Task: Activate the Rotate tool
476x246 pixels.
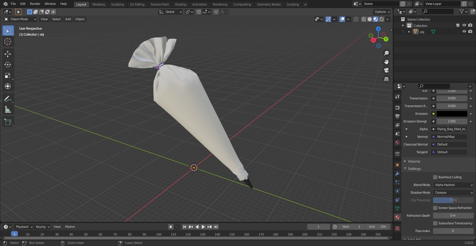Action: 8,65
